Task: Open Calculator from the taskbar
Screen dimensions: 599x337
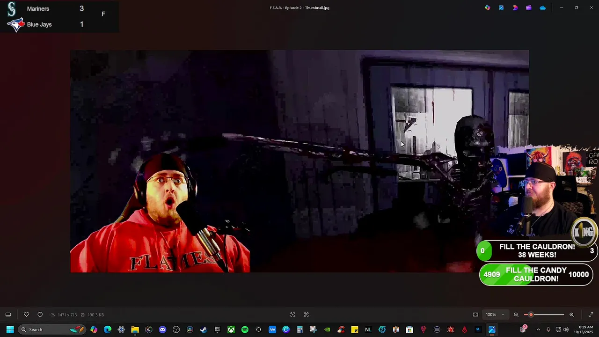Action: 299,330
